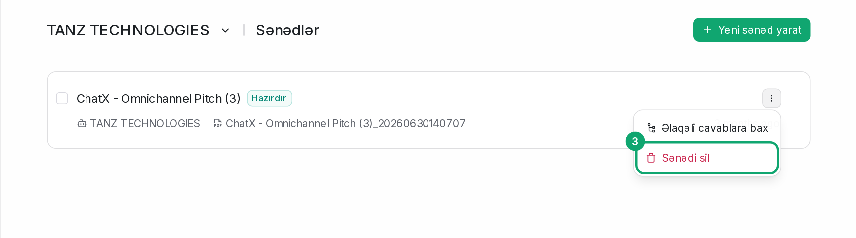The image size is (856, 238).
Task: Click the green step 3 badge
Action: pyautogui.click(x=635, y=141)
